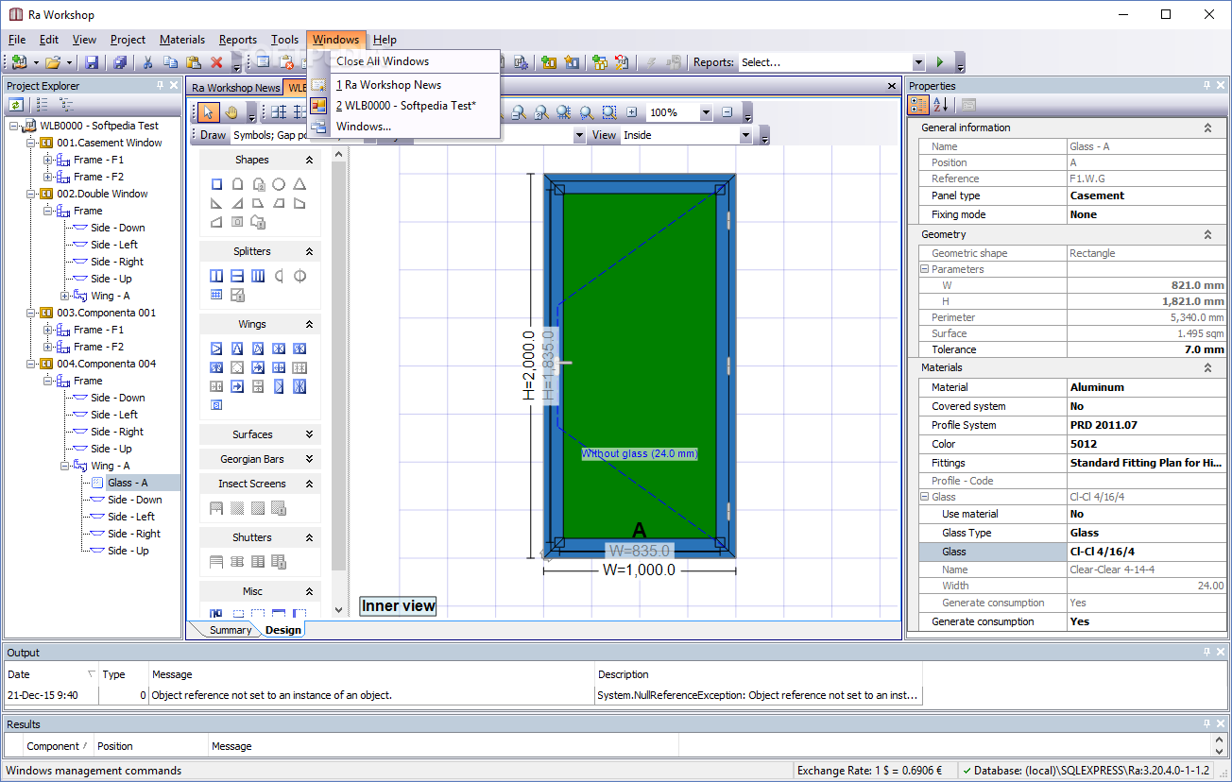Choose 2 WLB0000 - Softpedia Test entry

tap(406, 106)
